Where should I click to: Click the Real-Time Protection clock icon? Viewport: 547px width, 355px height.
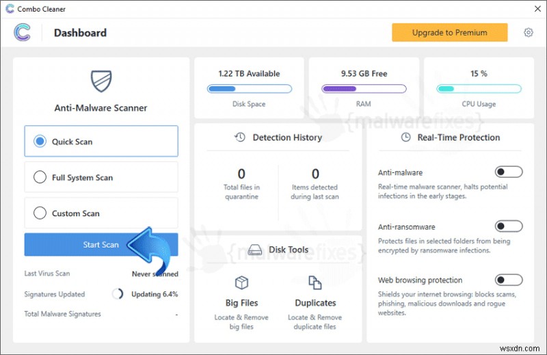[x=405, y=137]
